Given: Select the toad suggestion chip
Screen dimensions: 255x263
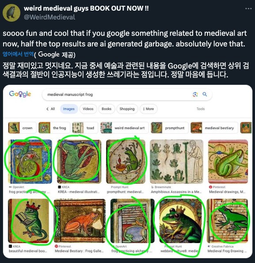Looking at the screenshot, I should pyautogui.click(x=85, y=128).
